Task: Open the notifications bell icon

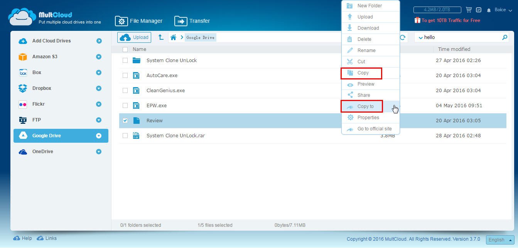Action: coord(489,10)
